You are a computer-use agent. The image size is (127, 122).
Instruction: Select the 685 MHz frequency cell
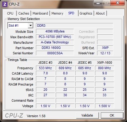85,68
